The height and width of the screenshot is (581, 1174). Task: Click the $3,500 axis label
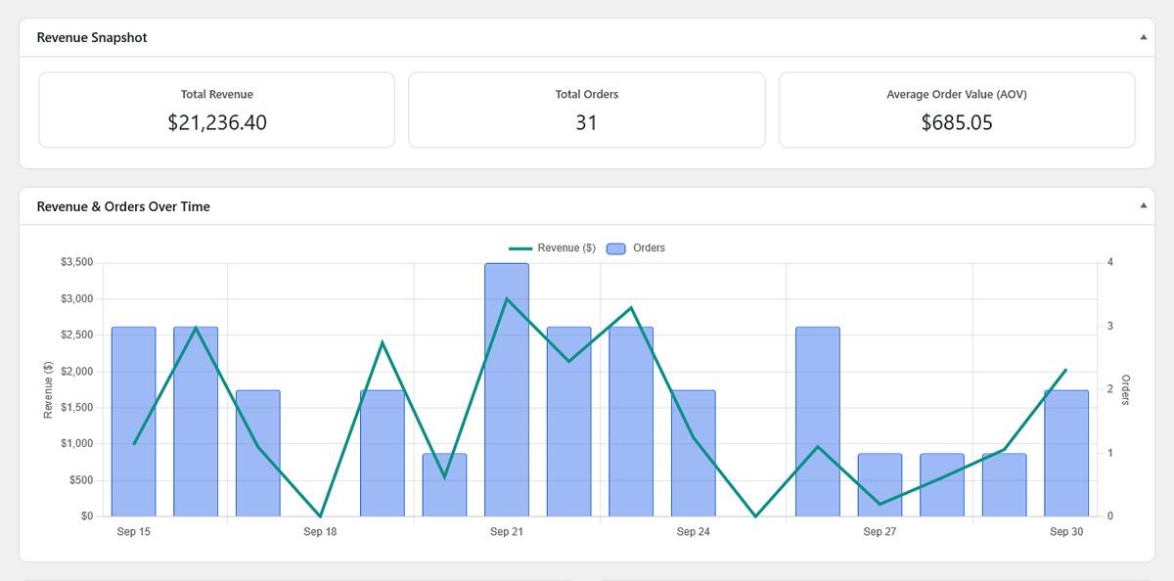pyautogui.click(x=76, y=262)
